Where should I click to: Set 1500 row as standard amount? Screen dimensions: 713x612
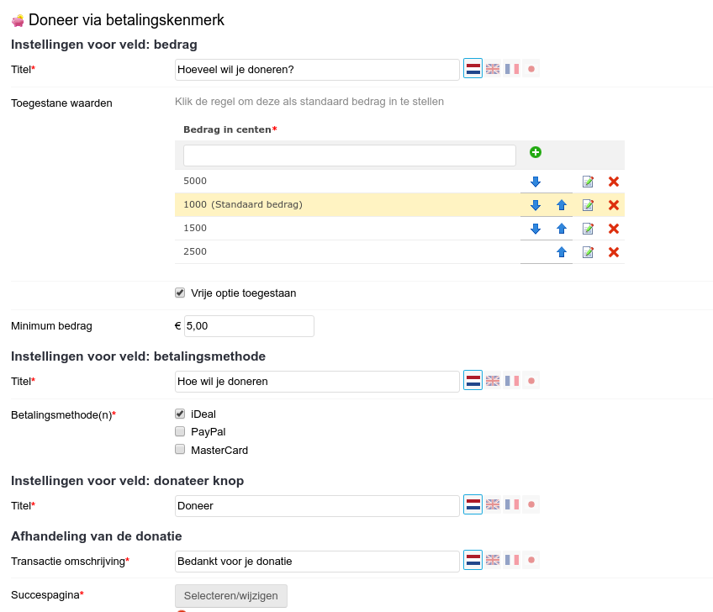click(347, 229)
